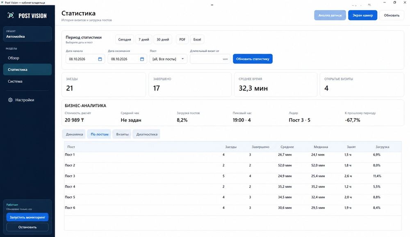This screenshot has width=410, height=237.
Task: Click the Среднее column header
Action: pyautogui.click(x=287, y=147)
